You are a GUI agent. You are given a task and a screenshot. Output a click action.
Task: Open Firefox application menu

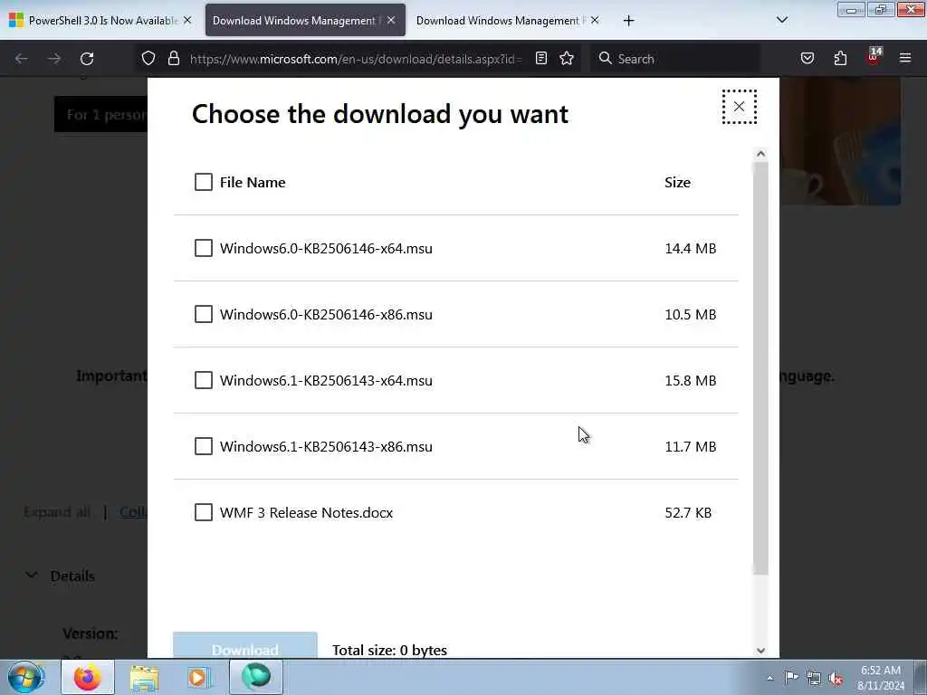pos(905,58)
